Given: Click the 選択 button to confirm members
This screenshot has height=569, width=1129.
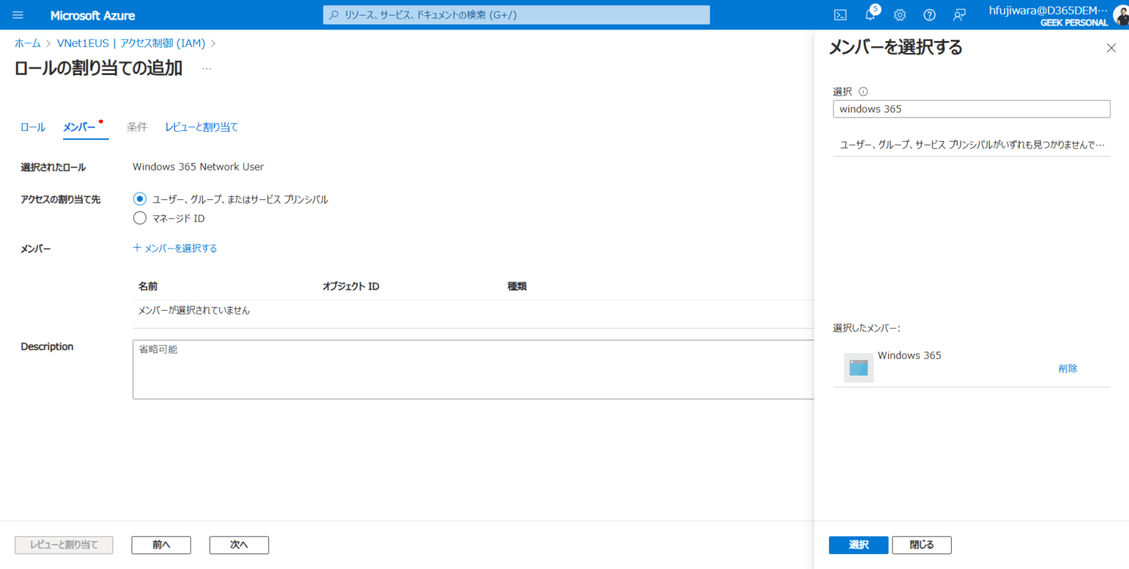Looking at the screenshot, I should tap(858, 545).
